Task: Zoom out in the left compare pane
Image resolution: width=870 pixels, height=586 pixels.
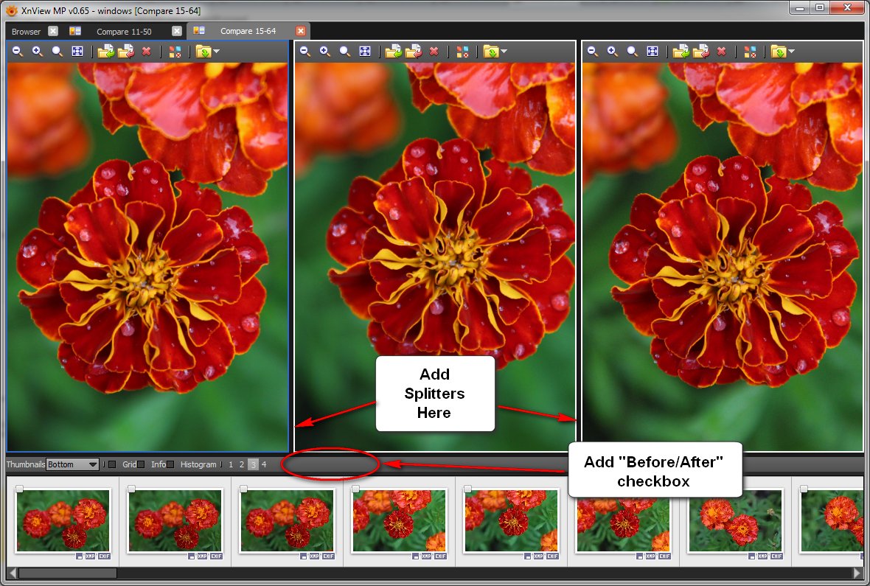Action: pos(17,52)
